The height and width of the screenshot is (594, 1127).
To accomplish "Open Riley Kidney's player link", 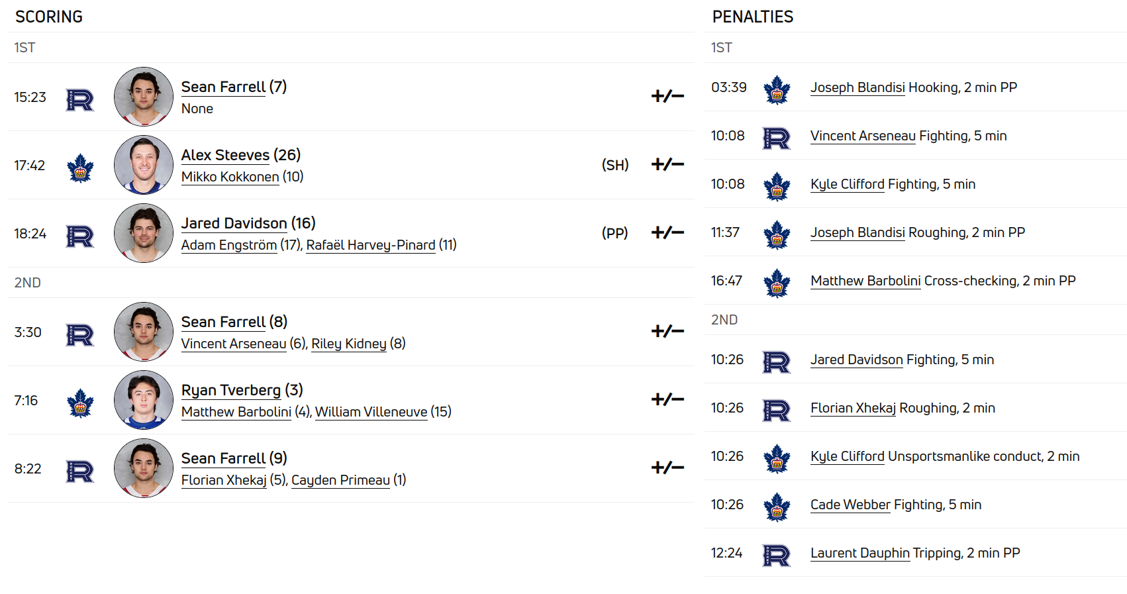I will click(x=349, y=344).
